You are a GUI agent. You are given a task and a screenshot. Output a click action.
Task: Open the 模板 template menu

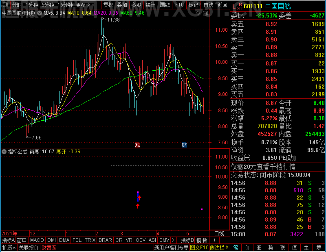pos(202,240)
